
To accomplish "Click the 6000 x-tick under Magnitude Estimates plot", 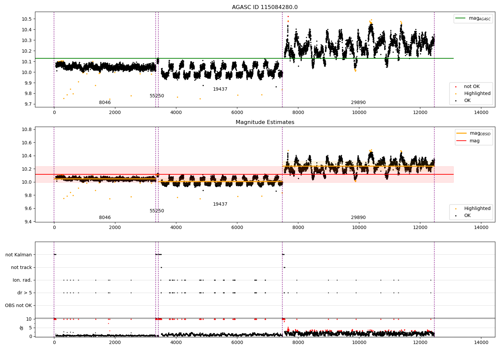I will pos(237,228).
